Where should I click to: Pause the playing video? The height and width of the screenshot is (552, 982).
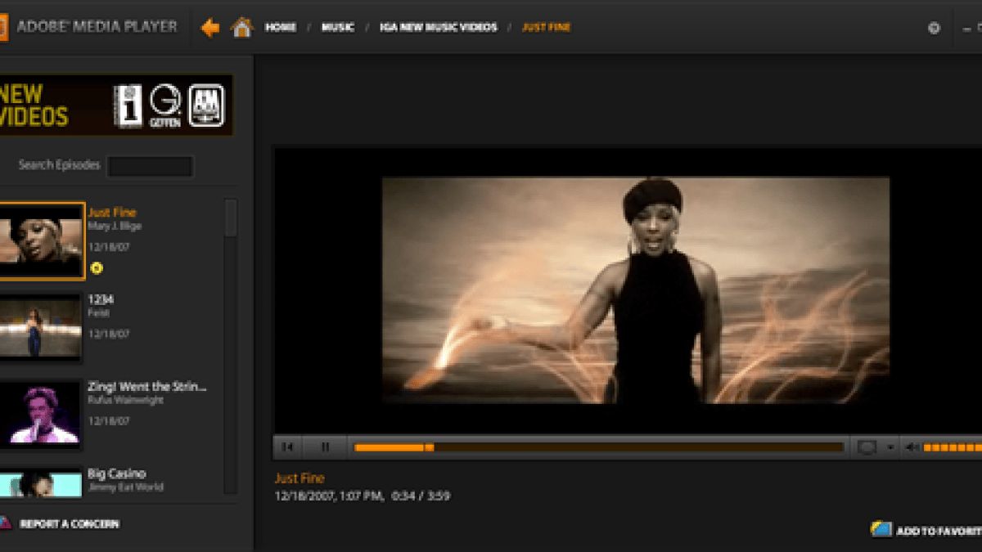click(325, 447)
